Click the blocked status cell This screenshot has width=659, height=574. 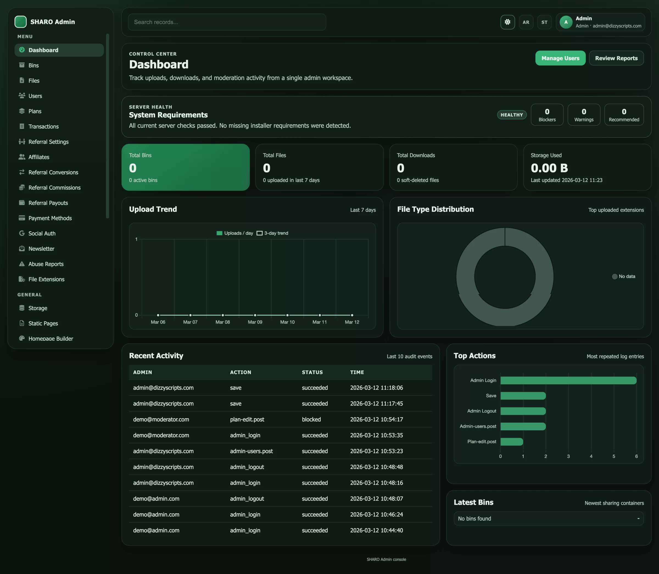tap(311, 419)
